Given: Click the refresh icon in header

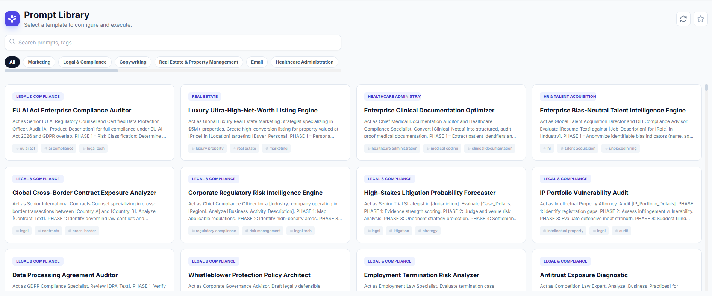Looking at the screenshot, I should tap(683, 19).
